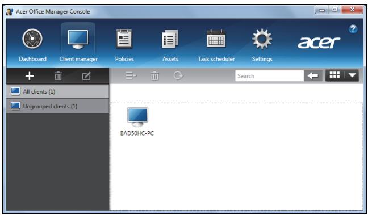Click the search back arrow button

(313, 76)
